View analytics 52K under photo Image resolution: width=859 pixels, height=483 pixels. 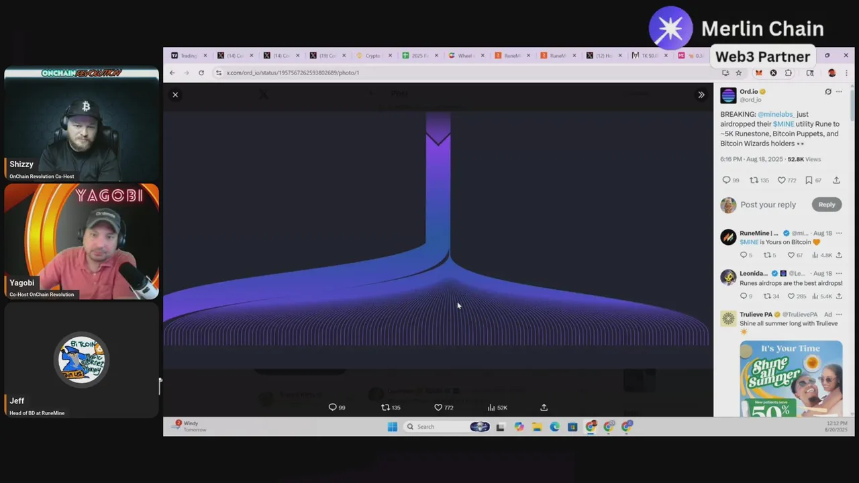pyautogui.click(x=497, y=407)
